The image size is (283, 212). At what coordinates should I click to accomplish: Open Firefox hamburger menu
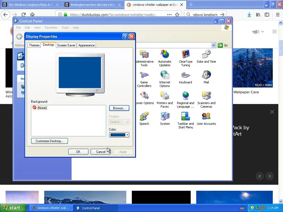tap(278, 15)
